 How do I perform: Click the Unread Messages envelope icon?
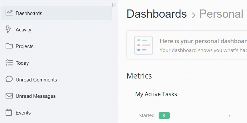pyautogui.click(x=9, y=96)
